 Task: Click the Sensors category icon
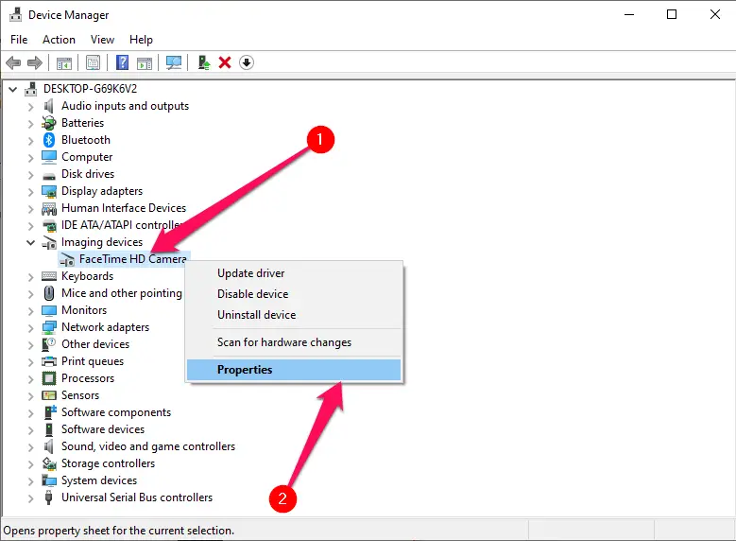coord(49,395)
